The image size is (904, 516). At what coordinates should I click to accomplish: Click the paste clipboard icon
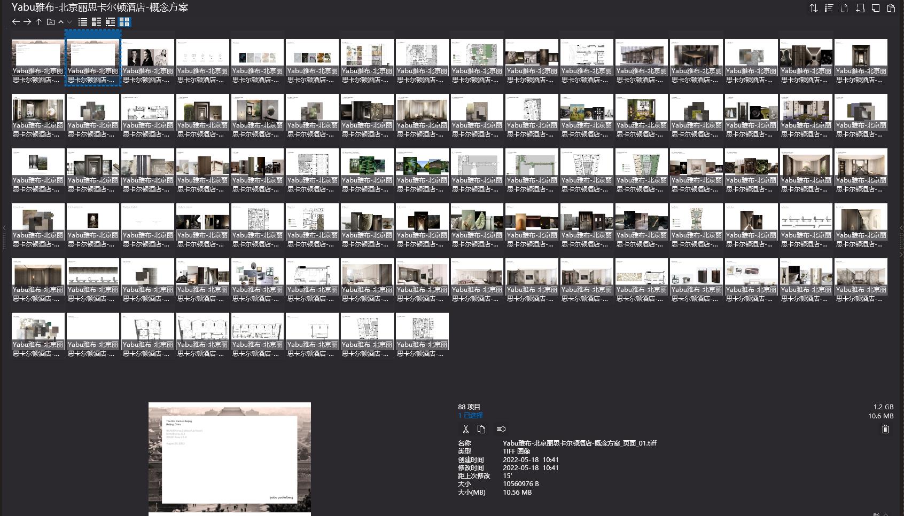(x=891, y=8)
